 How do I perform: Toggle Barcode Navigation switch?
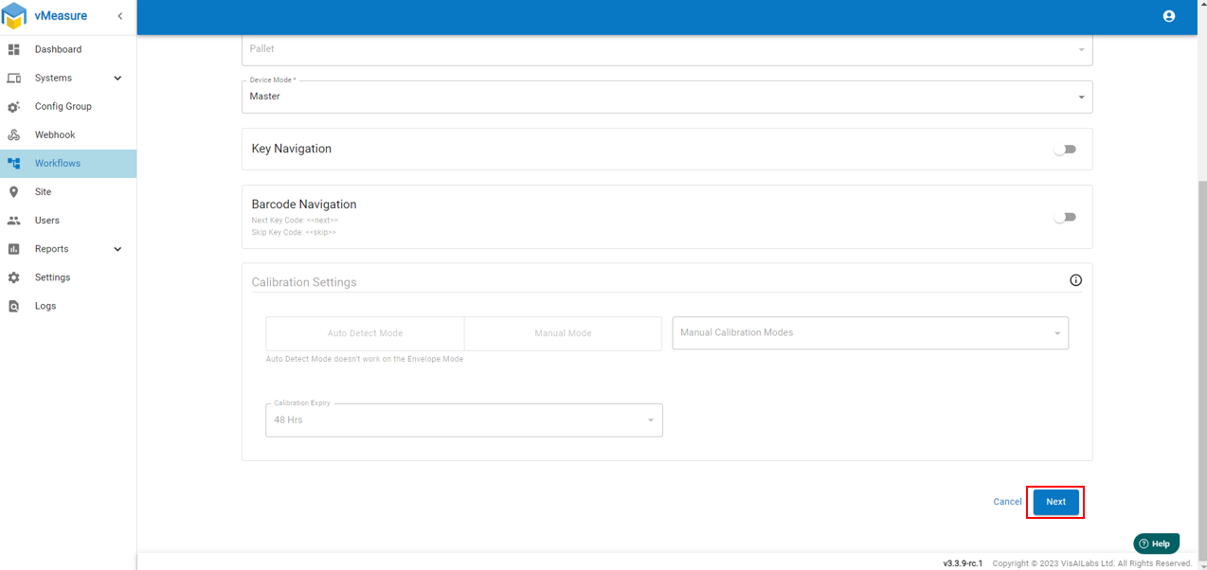(1065, 217)
